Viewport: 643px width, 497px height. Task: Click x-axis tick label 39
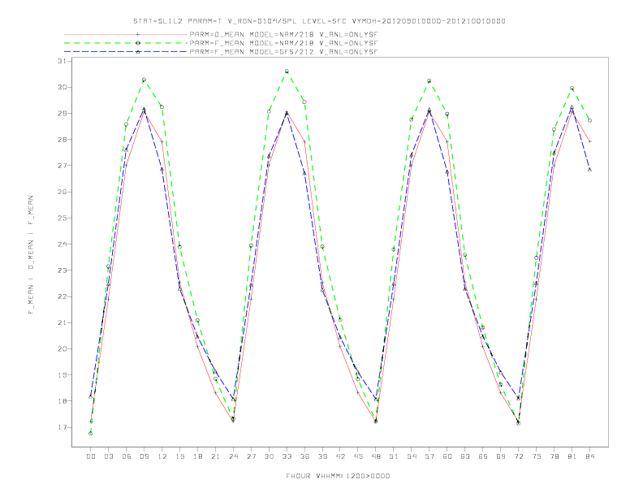pyautogui.click(x=322, y=456)
